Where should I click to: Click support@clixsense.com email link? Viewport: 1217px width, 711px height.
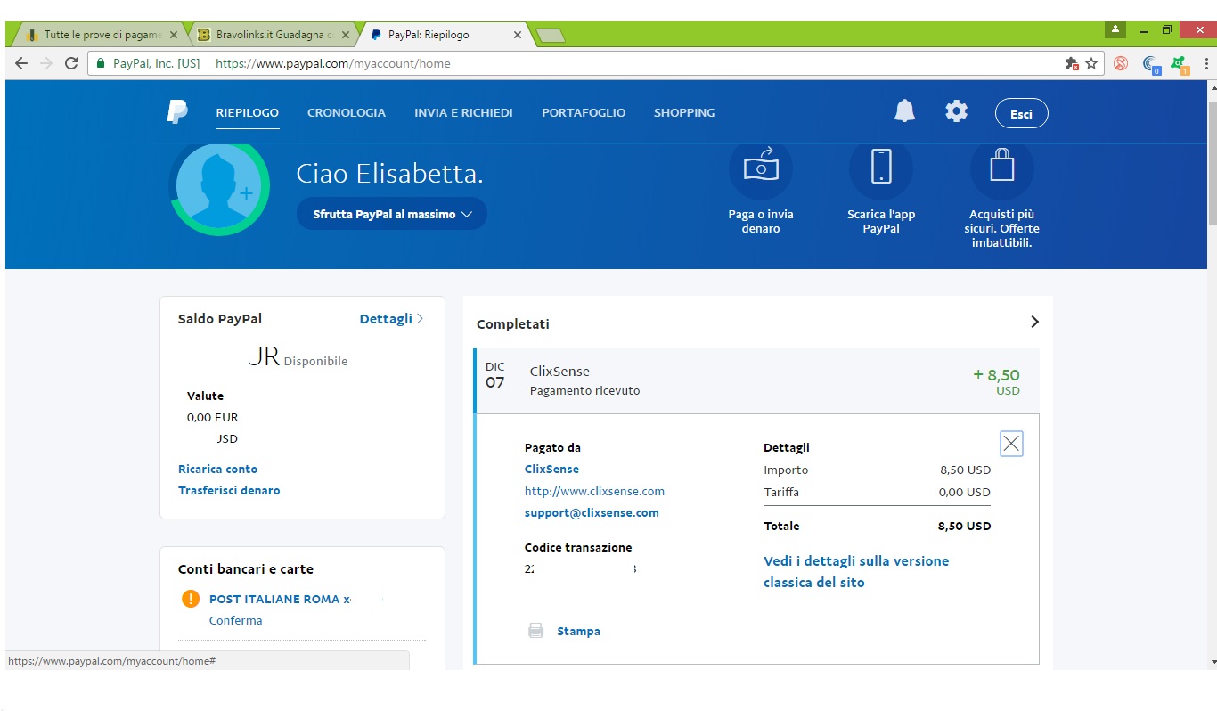[x=592, y=512]
